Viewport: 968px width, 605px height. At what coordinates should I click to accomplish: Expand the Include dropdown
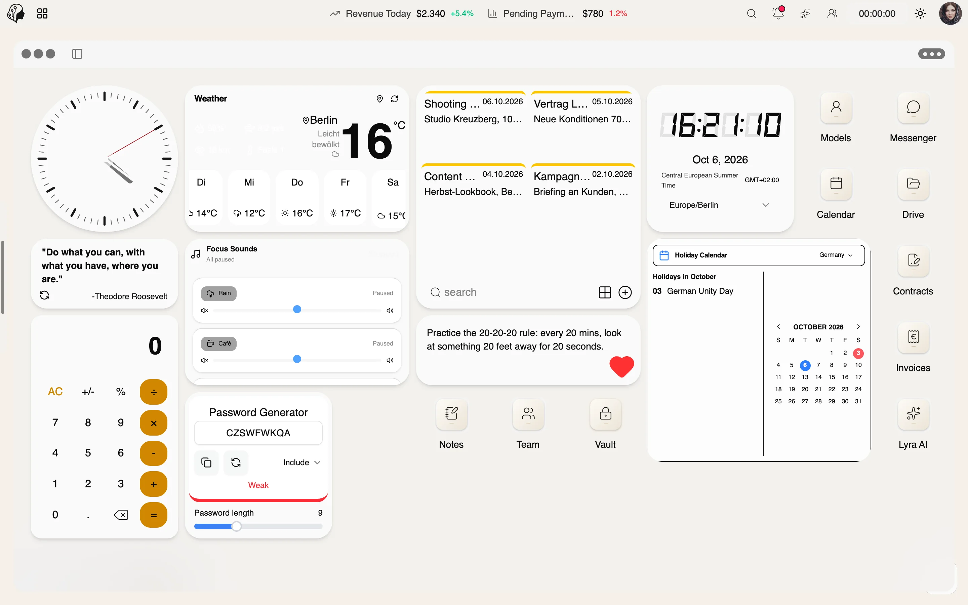pos(301,462)
